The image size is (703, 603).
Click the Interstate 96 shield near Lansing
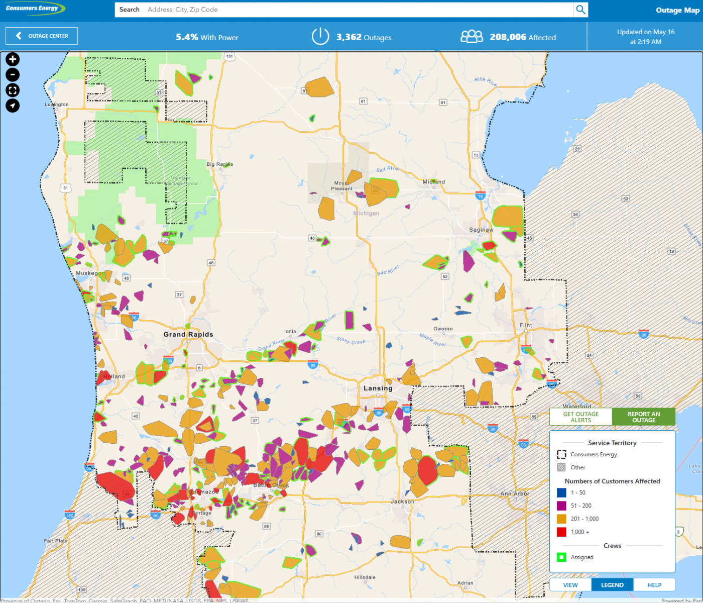[x=379, y=413]
